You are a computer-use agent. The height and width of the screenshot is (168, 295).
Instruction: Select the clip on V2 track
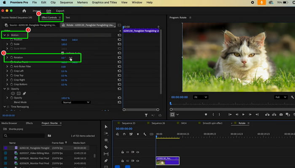[167, 161]
